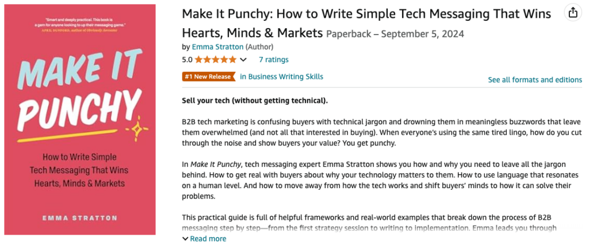The width and height of the screenshot is (589, 245).
Task: Click the middle orange rating star
Action: click(216, 59)
